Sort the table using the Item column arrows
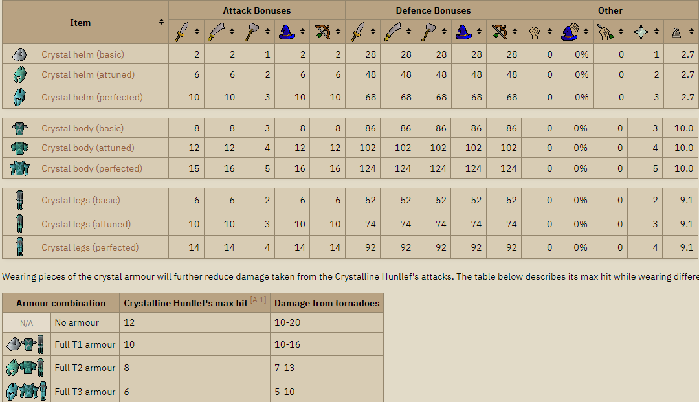Viewport: 699px width, 402px height. tap(161, 22)
